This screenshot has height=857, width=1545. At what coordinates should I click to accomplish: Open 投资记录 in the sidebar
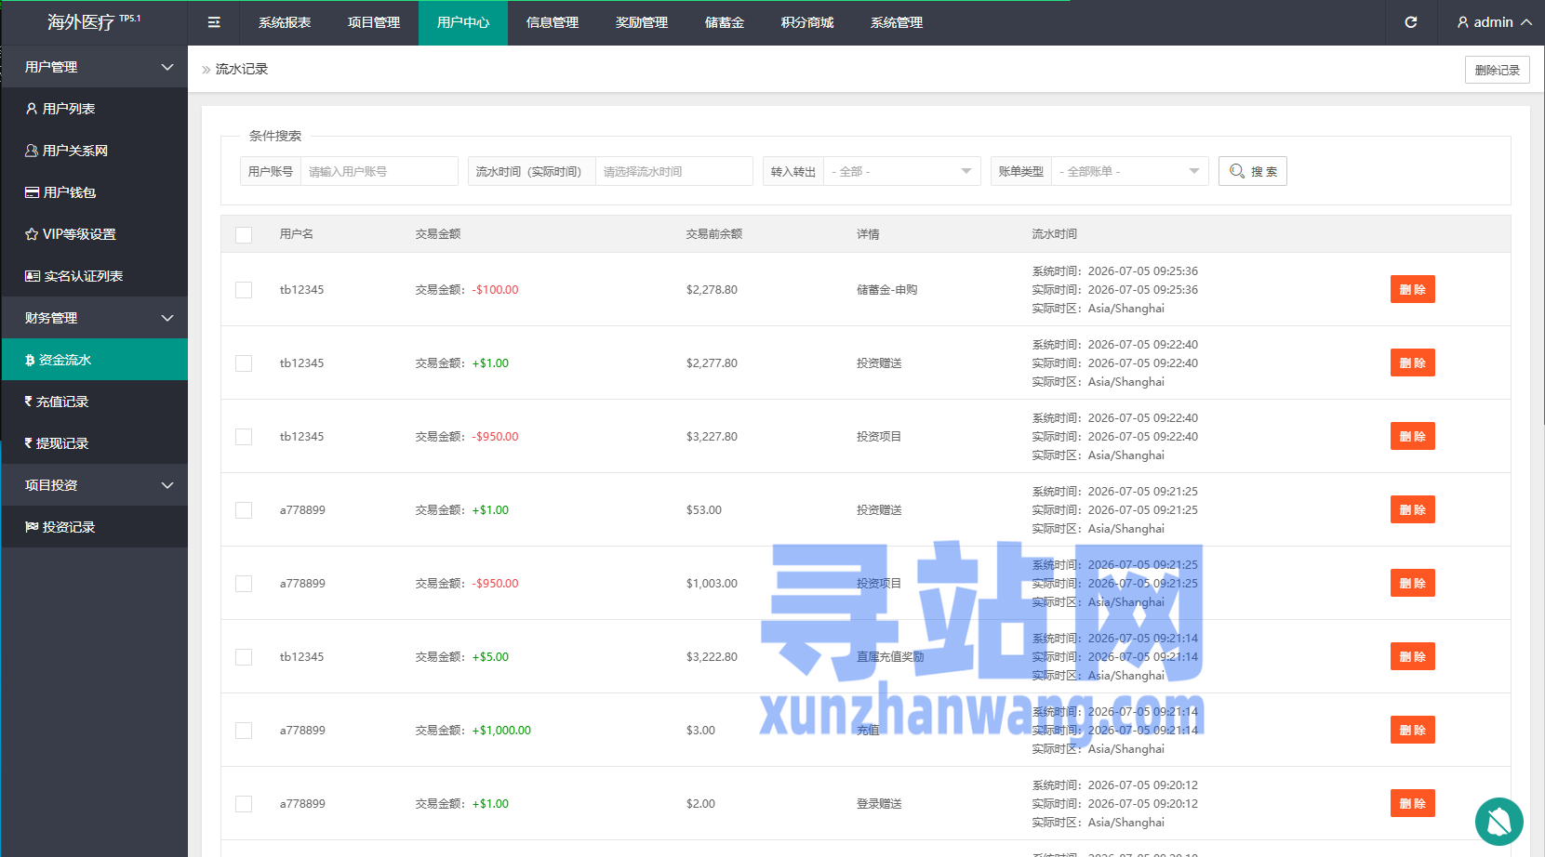[x=94, y=527]
